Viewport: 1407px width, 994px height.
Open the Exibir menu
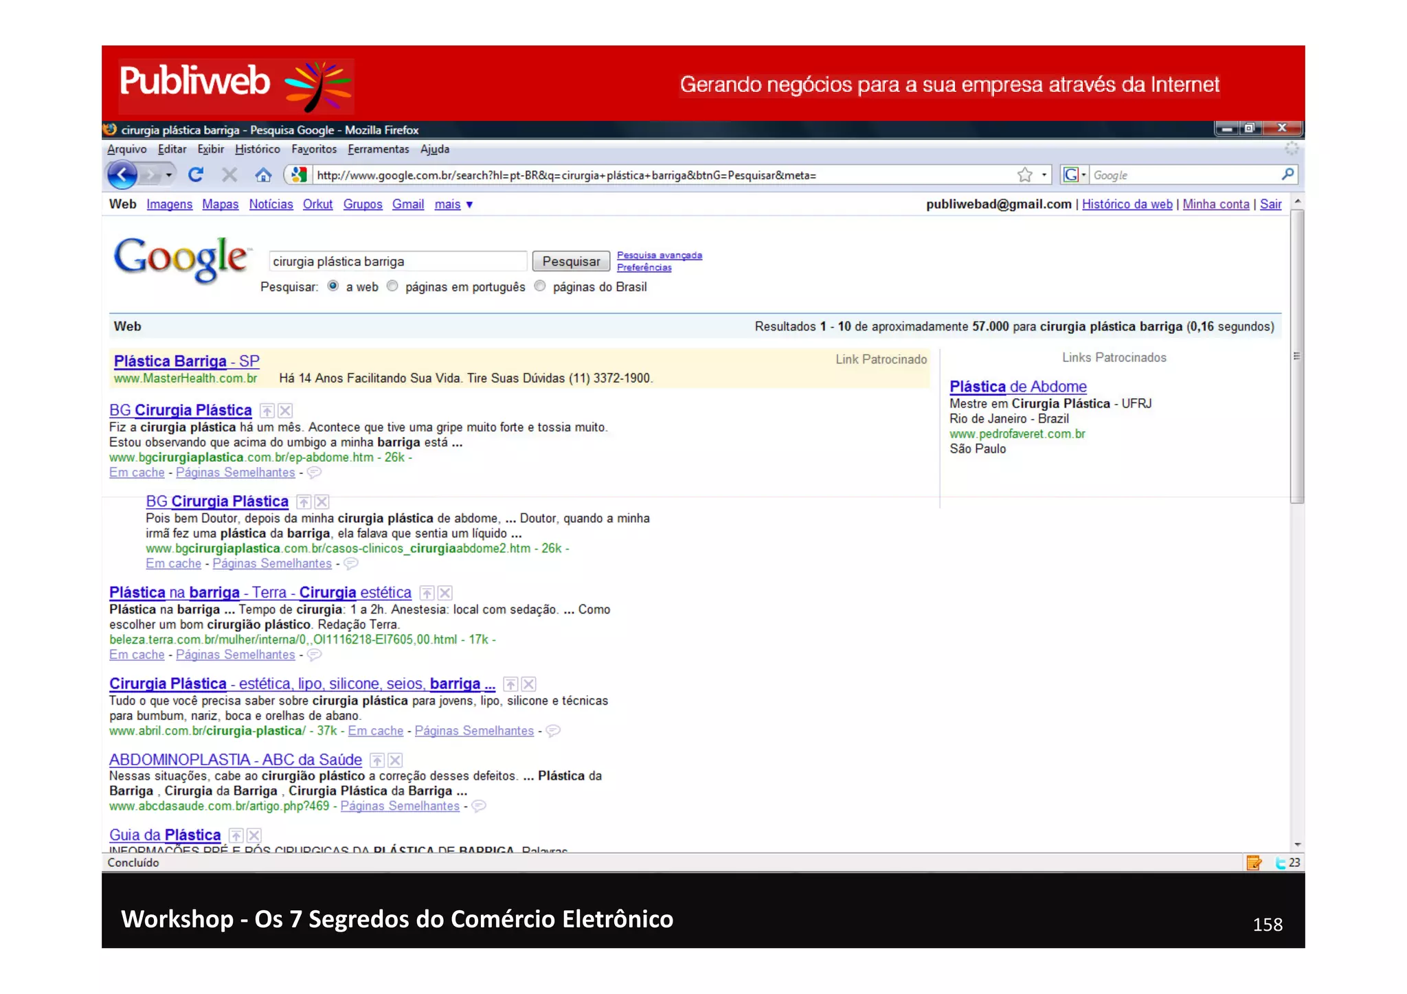click(x=210, y=149)
